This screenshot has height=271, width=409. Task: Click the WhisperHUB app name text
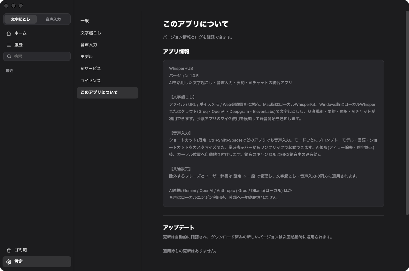(181, 69)
